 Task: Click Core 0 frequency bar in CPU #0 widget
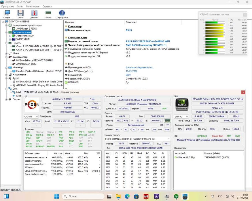(215, 23)
